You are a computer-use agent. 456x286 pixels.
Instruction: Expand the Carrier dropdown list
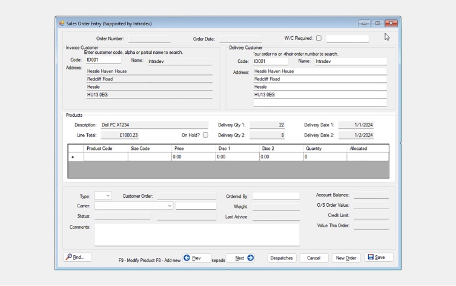point(170,206)
